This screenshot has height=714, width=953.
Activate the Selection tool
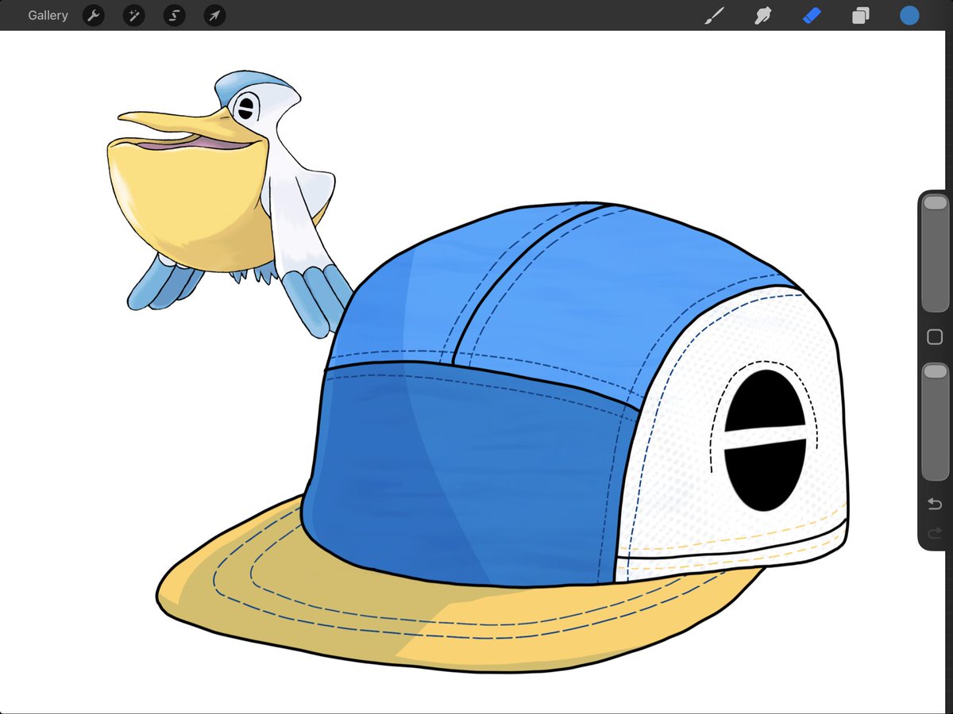tap(174, 15)
